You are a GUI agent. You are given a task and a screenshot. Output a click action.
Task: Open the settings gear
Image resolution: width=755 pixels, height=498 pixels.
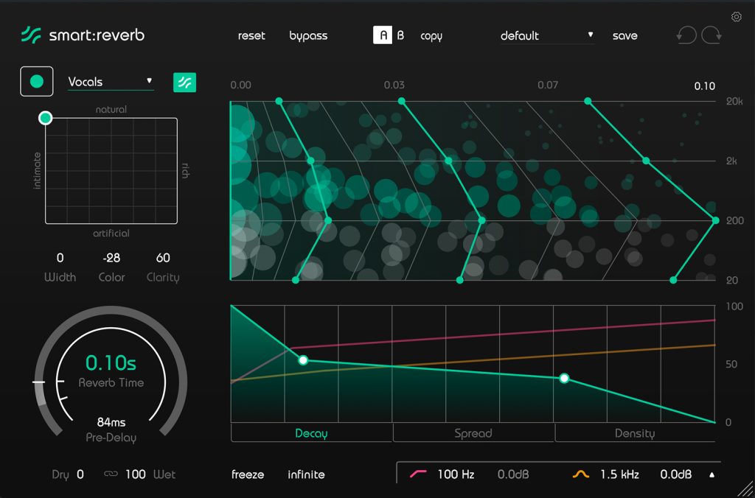(x=736, y=16)
